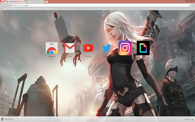This screenshot has width=195, height=122.
Task: Reload the current page
Action: pyautogui.click(x=7, y=5)
